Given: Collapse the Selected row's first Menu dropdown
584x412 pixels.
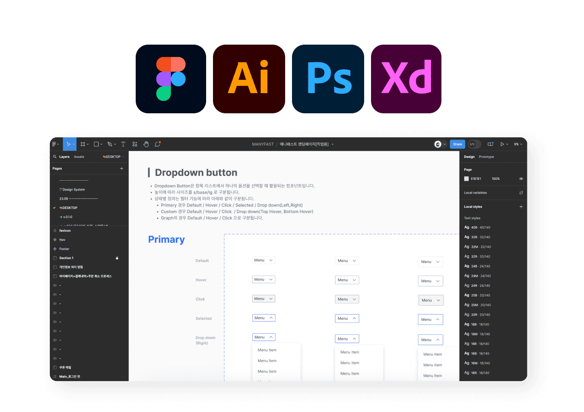Looking at the screenshot, I should (264, 318).
